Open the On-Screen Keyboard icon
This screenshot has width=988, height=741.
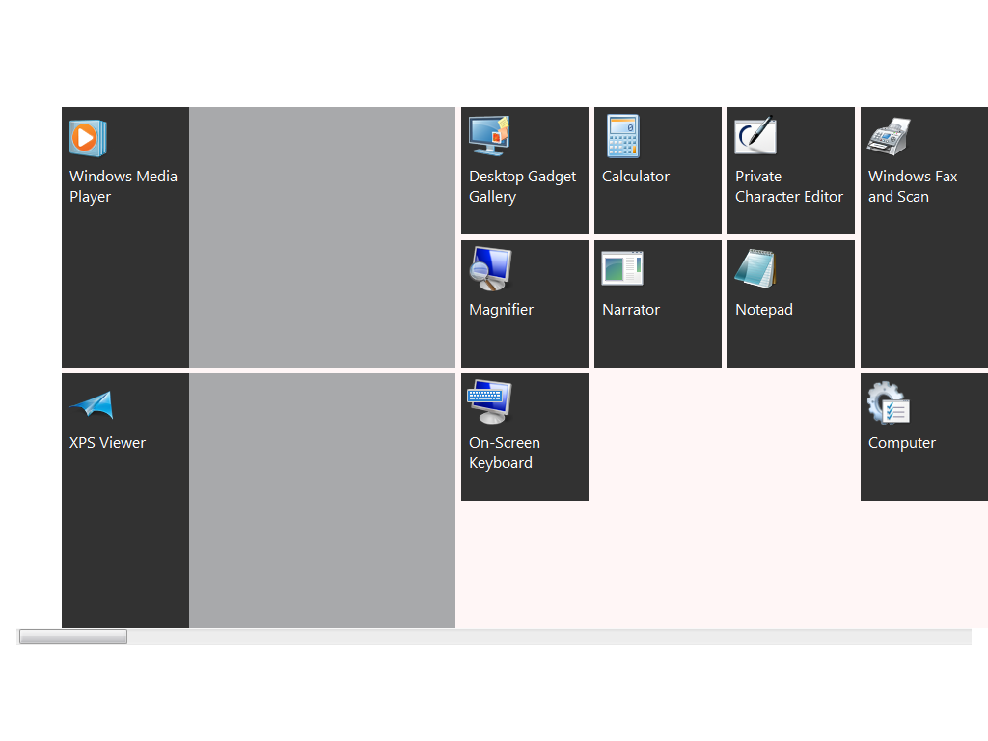click(x=489, y=402)
